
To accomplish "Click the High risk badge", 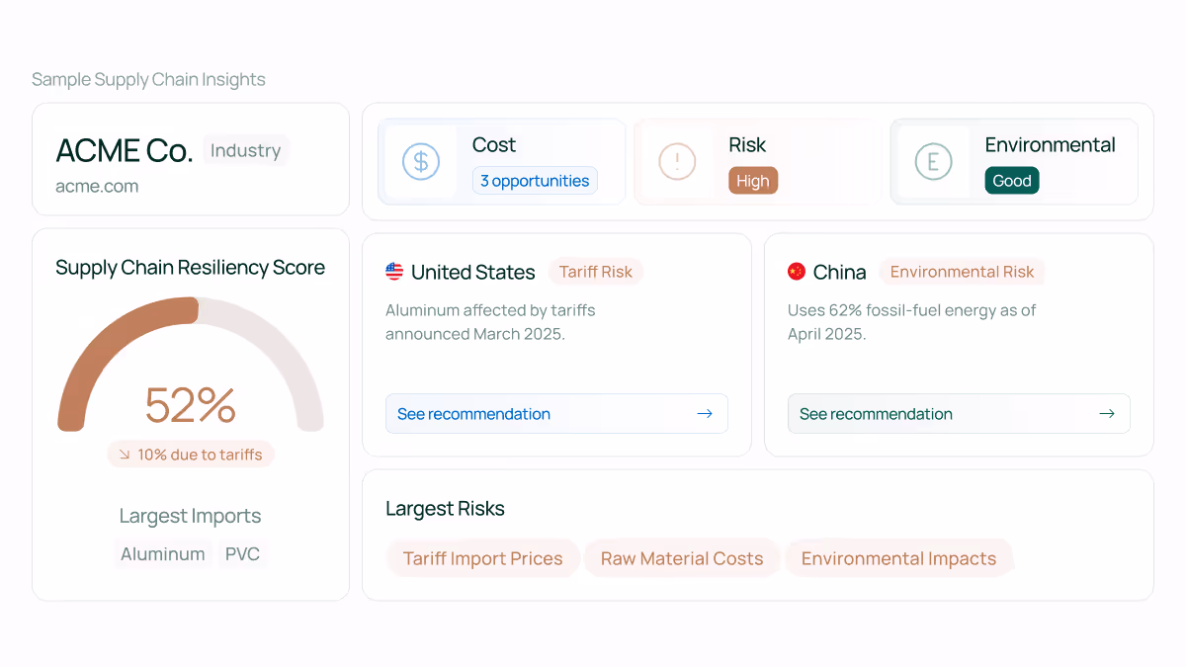I will [753, 181].
